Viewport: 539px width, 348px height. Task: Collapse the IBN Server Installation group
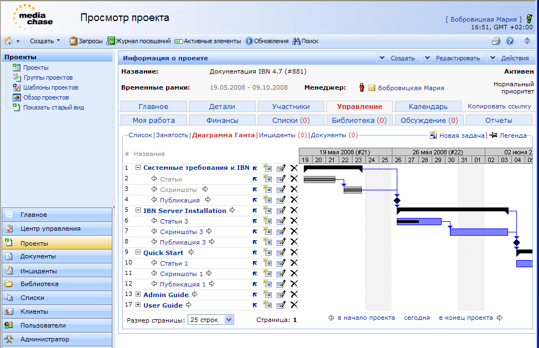[x=138, y=210]
